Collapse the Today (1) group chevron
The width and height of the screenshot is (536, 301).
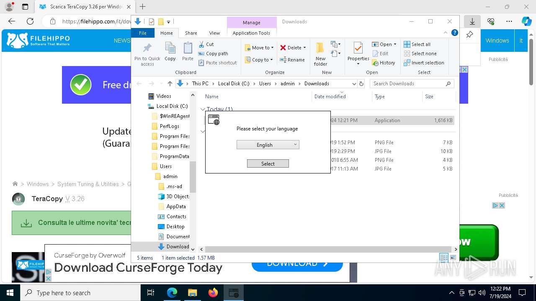203,110
